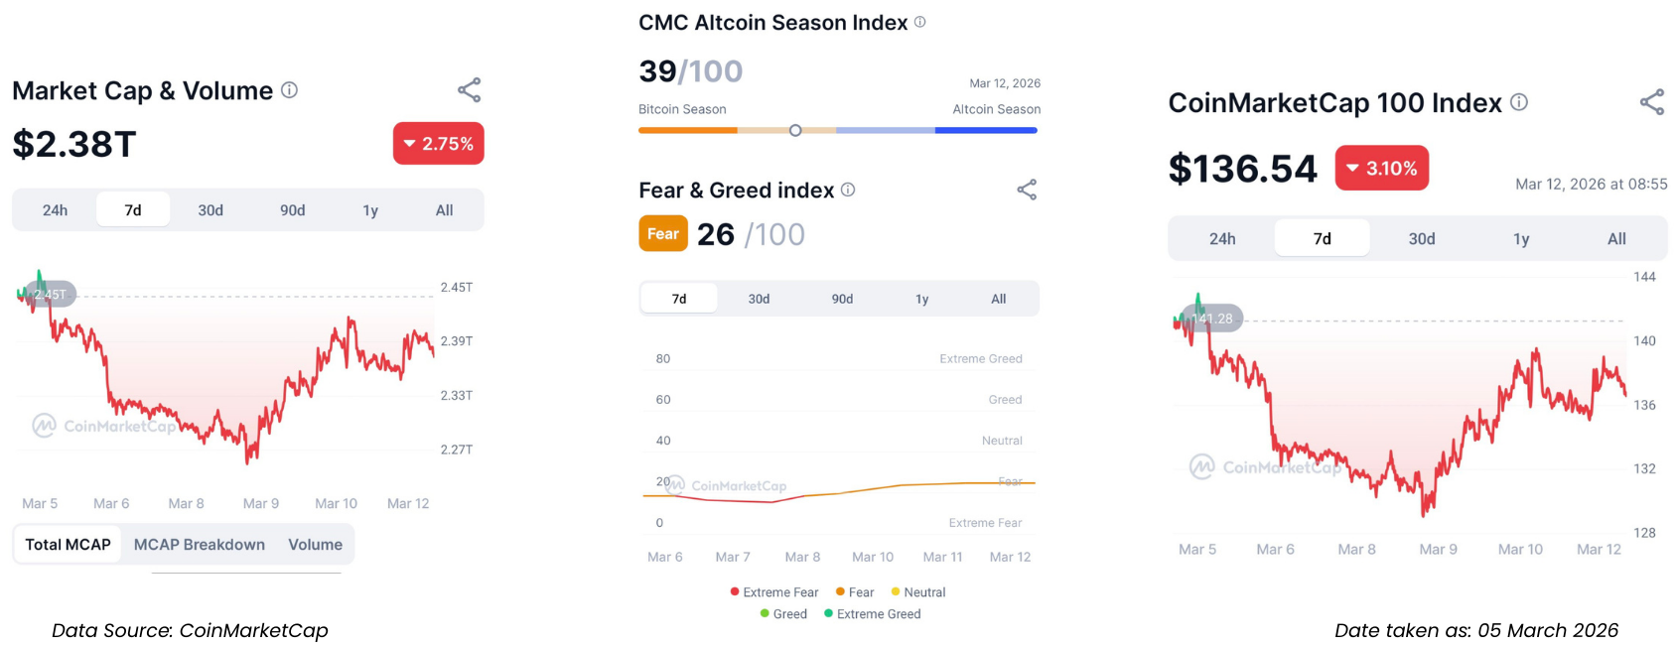
Task: Click Fear & Greed index info icon
Action: pyautogui.click(x=848, y=190)
